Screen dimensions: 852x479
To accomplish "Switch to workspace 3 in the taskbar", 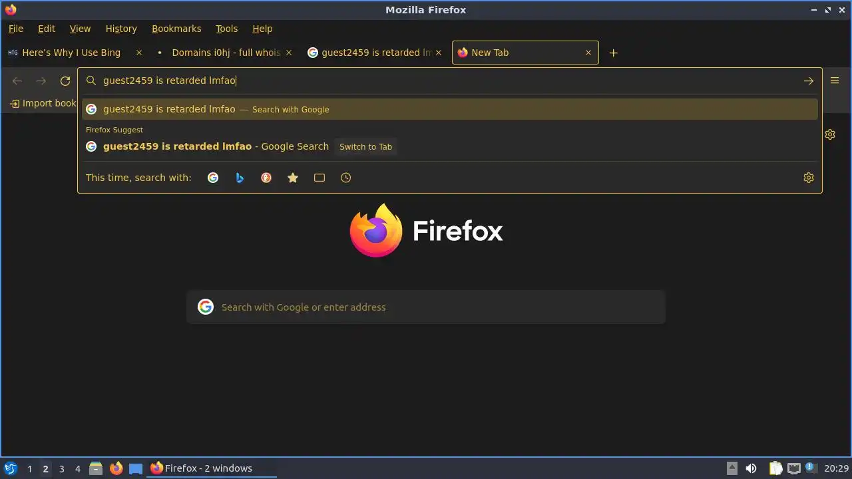I will (61, 468).
